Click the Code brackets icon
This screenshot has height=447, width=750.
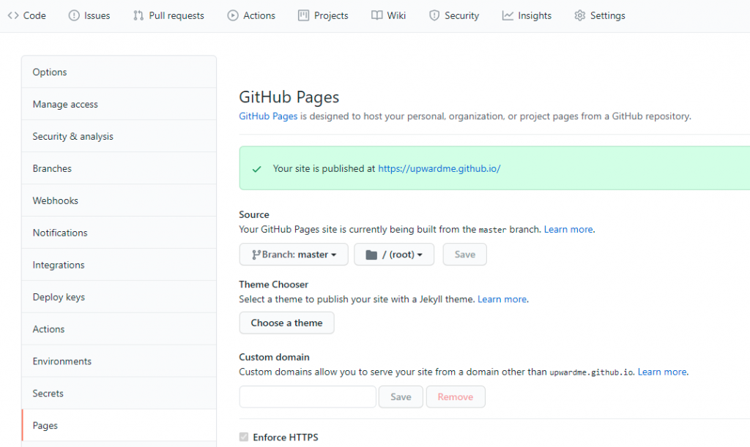tap(13, 16)
